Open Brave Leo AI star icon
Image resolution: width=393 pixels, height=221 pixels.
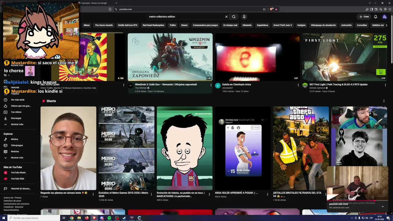tap(380, 9)
